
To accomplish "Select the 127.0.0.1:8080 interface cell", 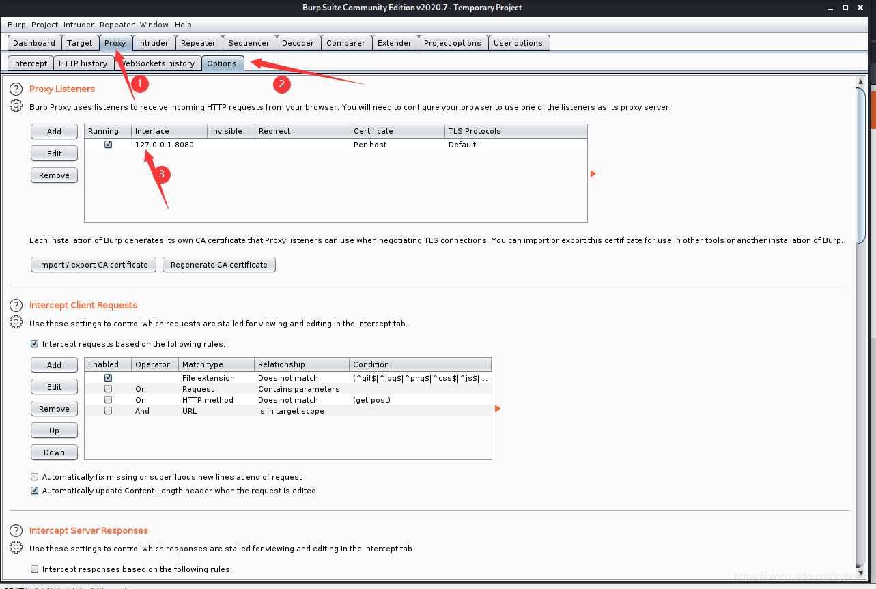I will coord(169,145).
